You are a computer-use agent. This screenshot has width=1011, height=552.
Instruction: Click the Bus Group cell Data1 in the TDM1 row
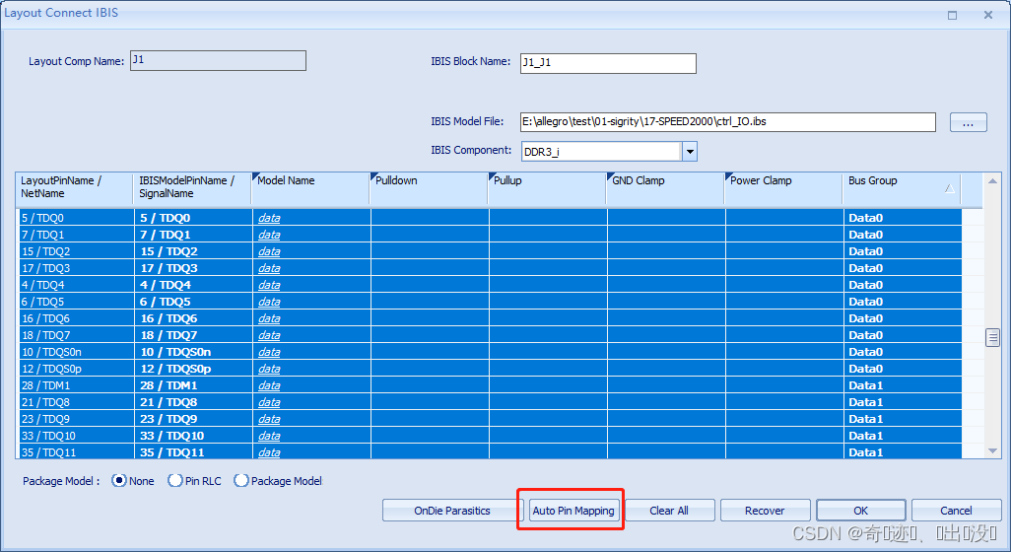[x=903, y=385]
